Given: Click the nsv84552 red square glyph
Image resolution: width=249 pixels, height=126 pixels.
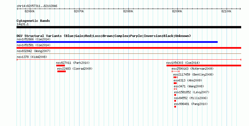Looking at the screenshot, I should (175, 101).
